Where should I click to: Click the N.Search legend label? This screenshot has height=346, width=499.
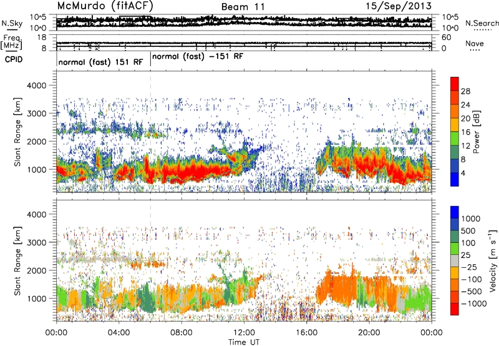(482, 23)
